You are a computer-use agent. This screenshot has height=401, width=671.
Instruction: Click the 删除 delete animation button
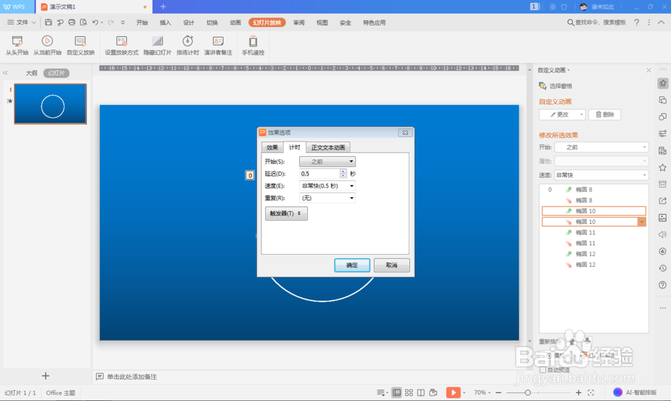(605, 114)
